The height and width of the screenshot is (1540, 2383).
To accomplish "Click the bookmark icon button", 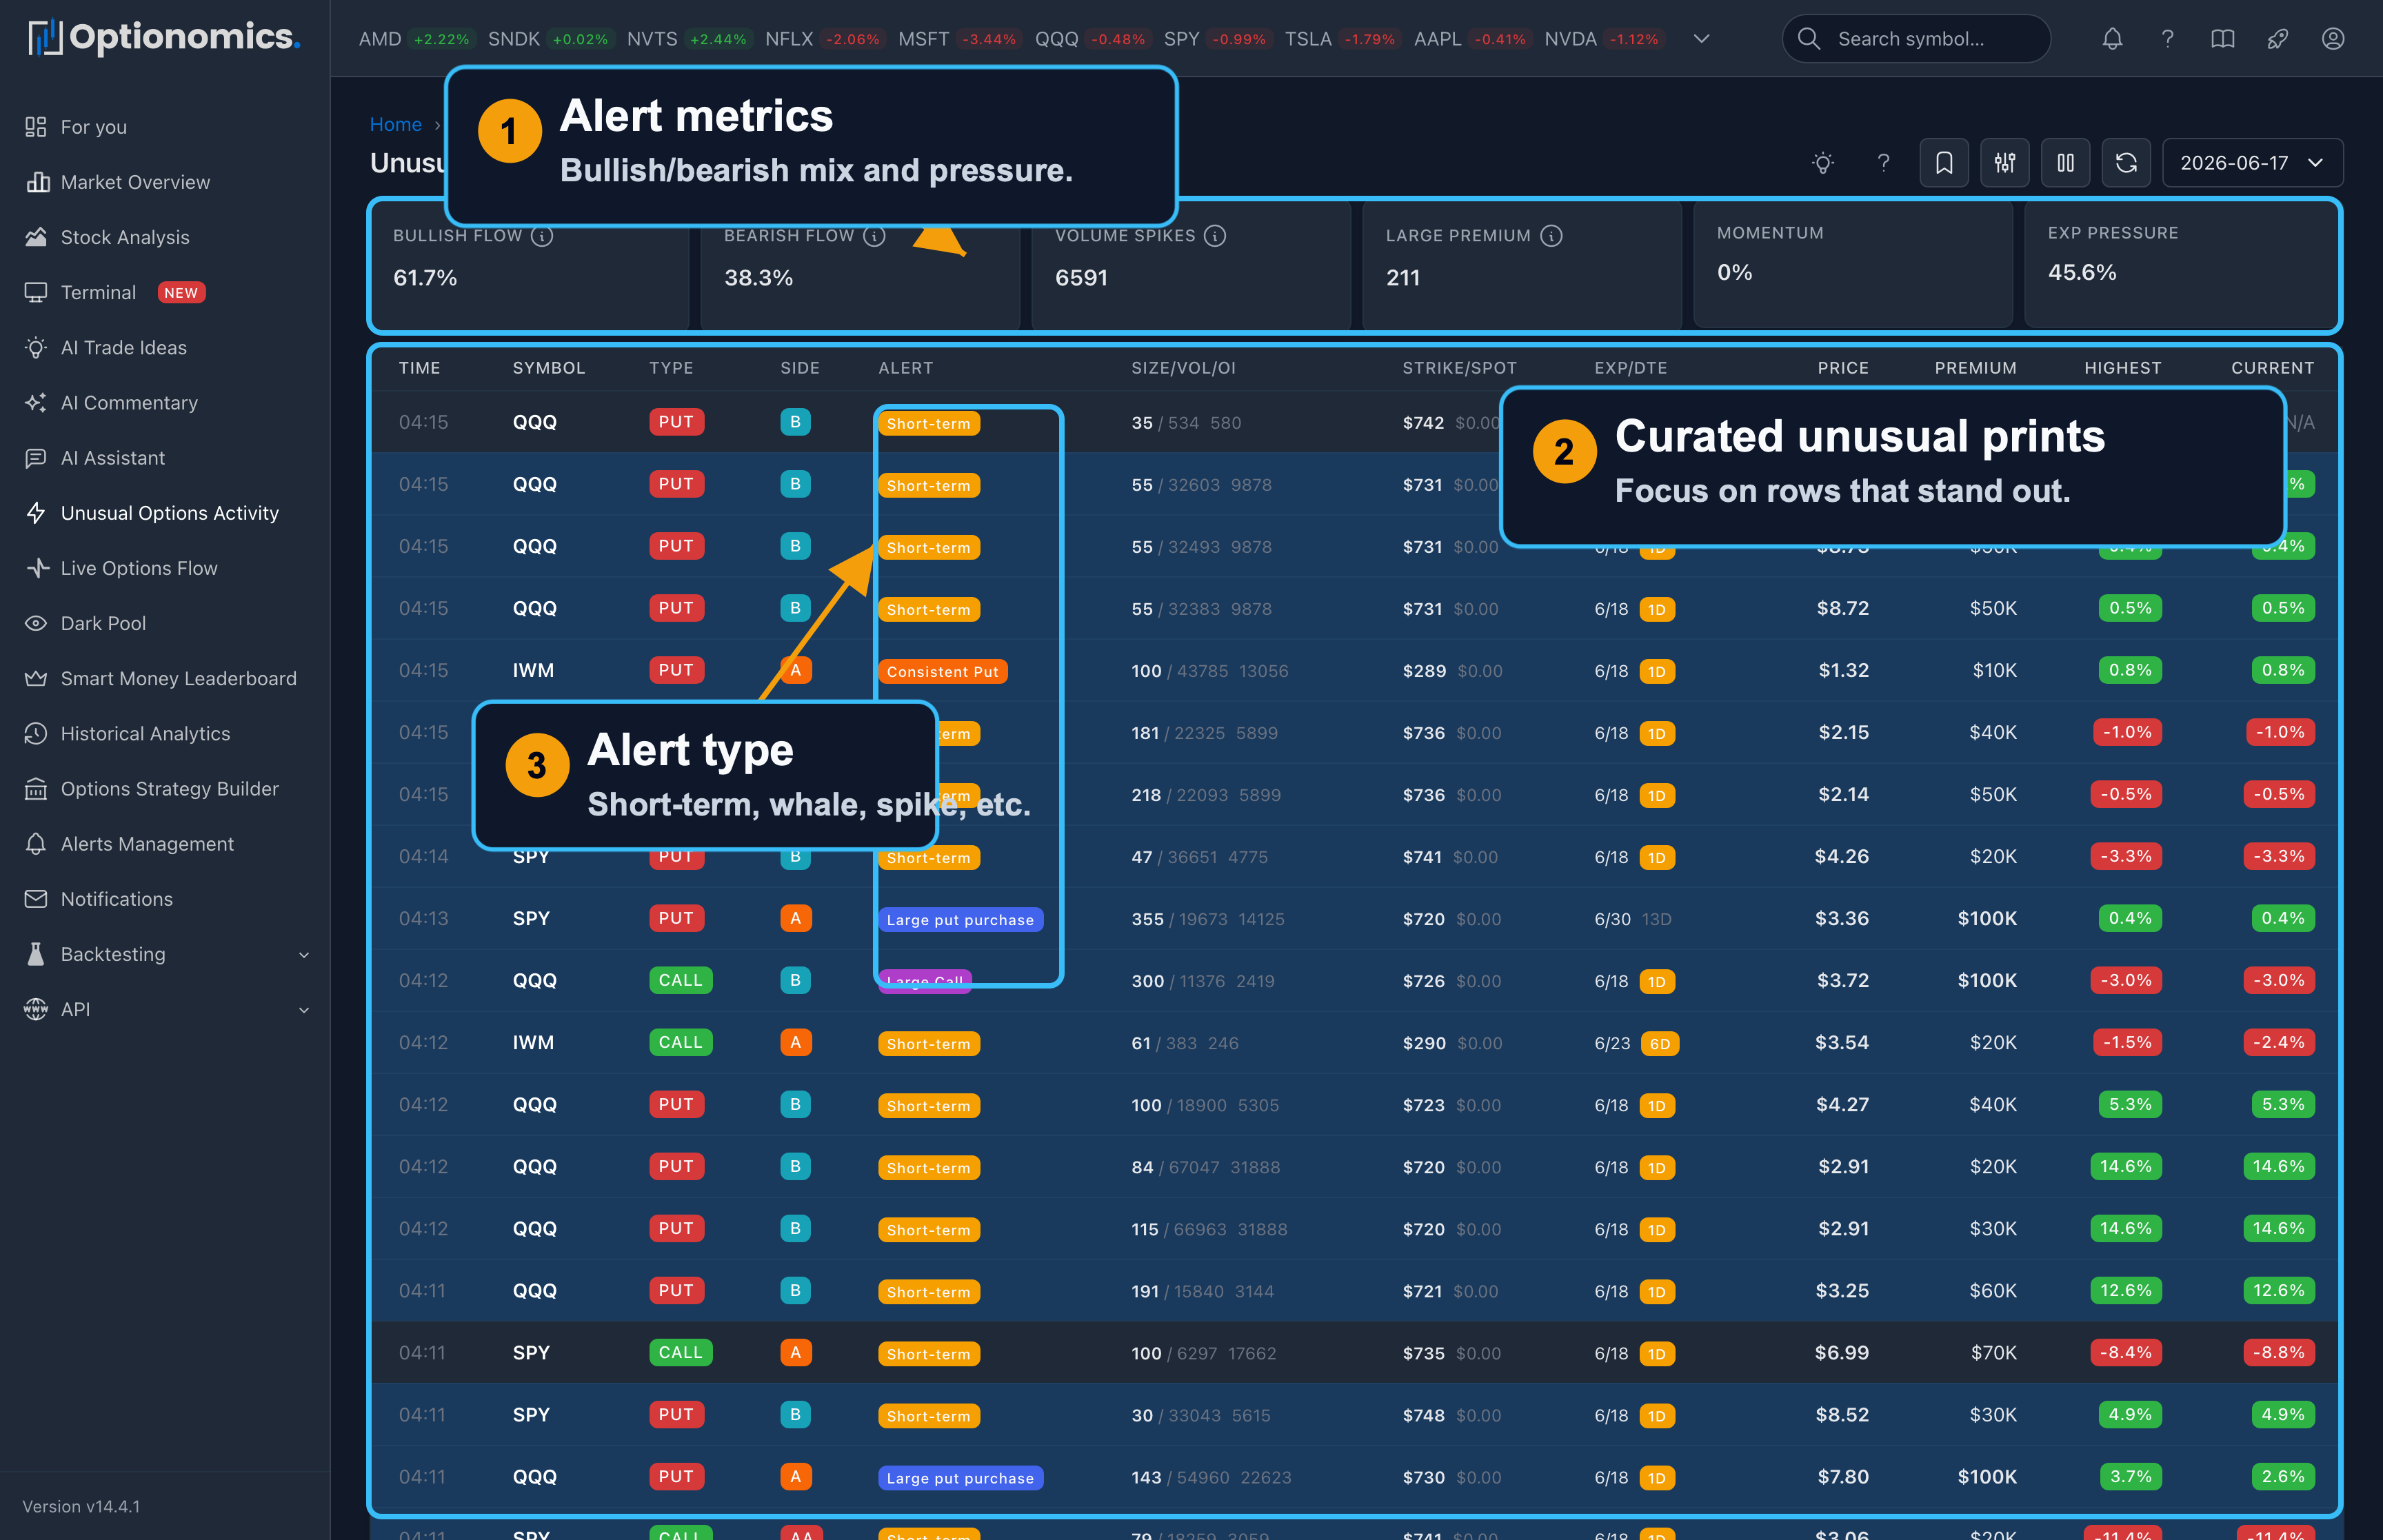I will (x=1944, y=163).
